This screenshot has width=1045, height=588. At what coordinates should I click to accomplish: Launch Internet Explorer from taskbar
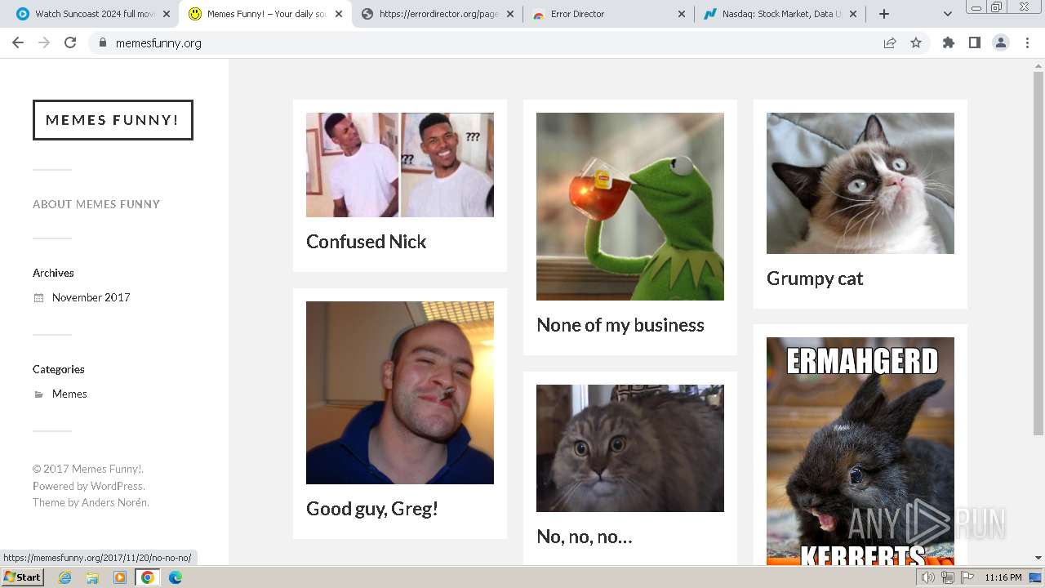pos(64,577)
